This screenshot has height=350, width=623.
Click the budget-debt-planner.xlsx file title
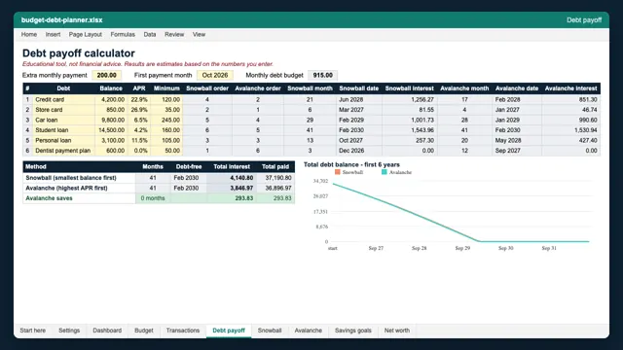click(62, 19)
